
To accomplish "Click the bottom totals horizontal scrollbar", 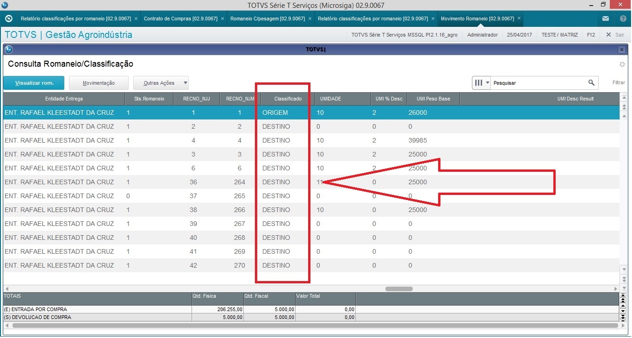I will [x=316, y=325].
